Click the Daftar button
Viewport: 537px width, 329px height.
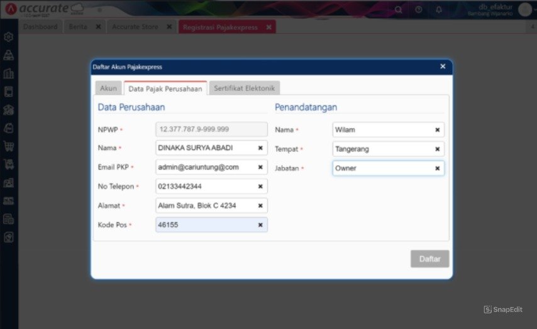(x=430, y=259)
